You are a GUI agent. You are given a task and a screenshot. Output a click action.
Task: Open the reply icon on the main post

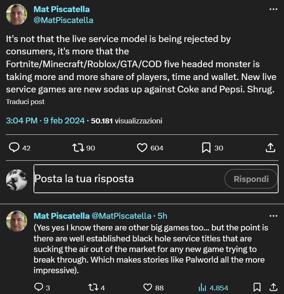[14, 148]
